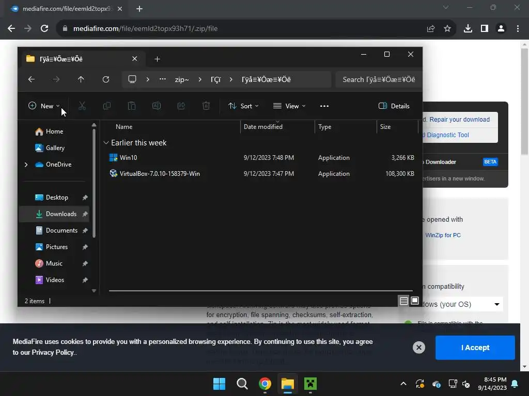529x396 pixels.
Task: Expand hidden breadcrumb path ellipsis
Action: click(163, 79)
